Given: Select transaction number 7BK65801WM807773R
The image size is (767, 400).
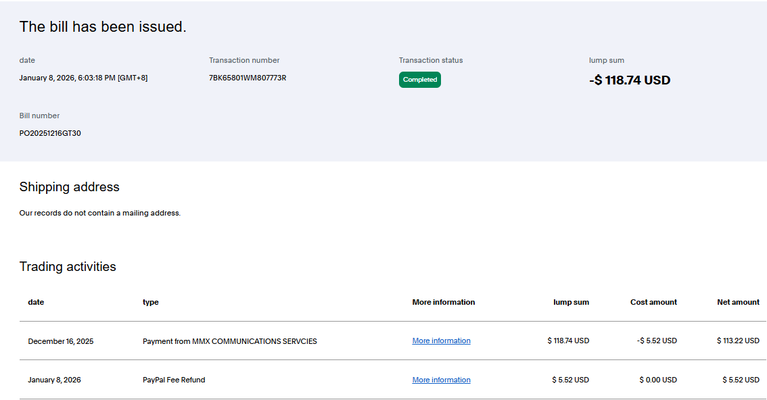Looking at the screenshot, I should point(248,78).
